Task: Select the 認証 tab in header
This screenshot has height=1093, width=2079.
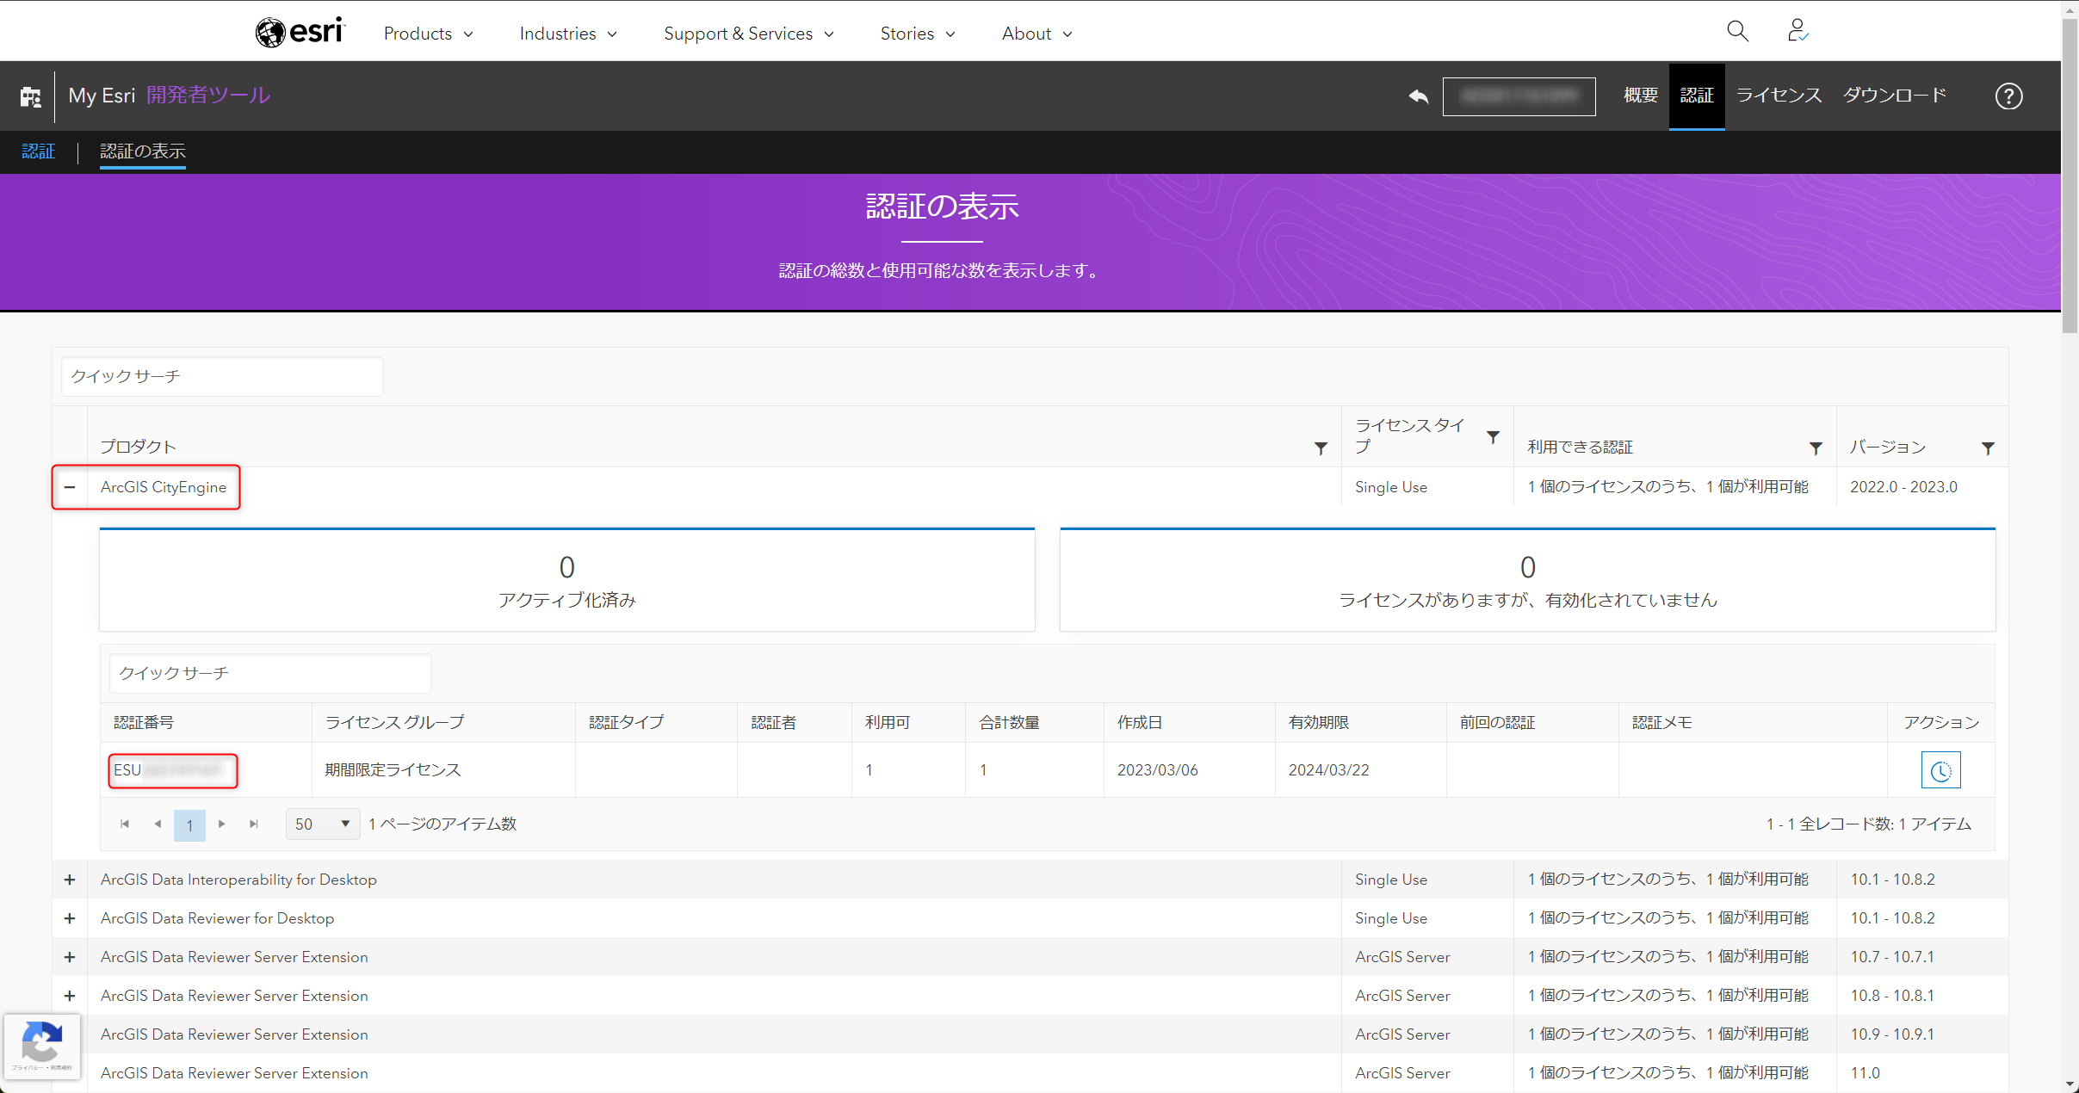Action: pos(1697,96)
